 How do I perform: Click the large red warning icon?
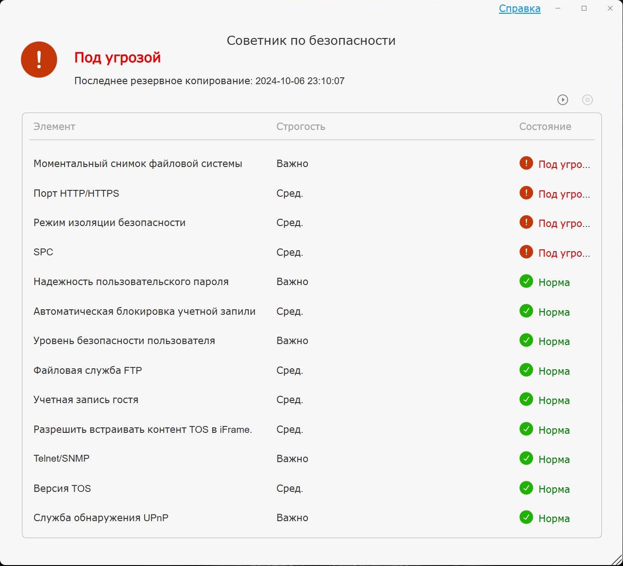click(39, 59)
